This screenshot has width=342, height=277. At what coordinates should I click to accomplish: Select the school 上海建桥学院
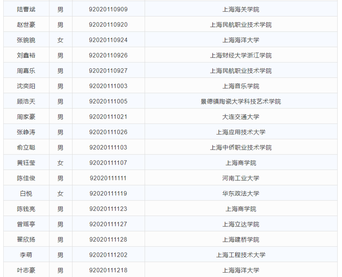(x=241, y=240)
